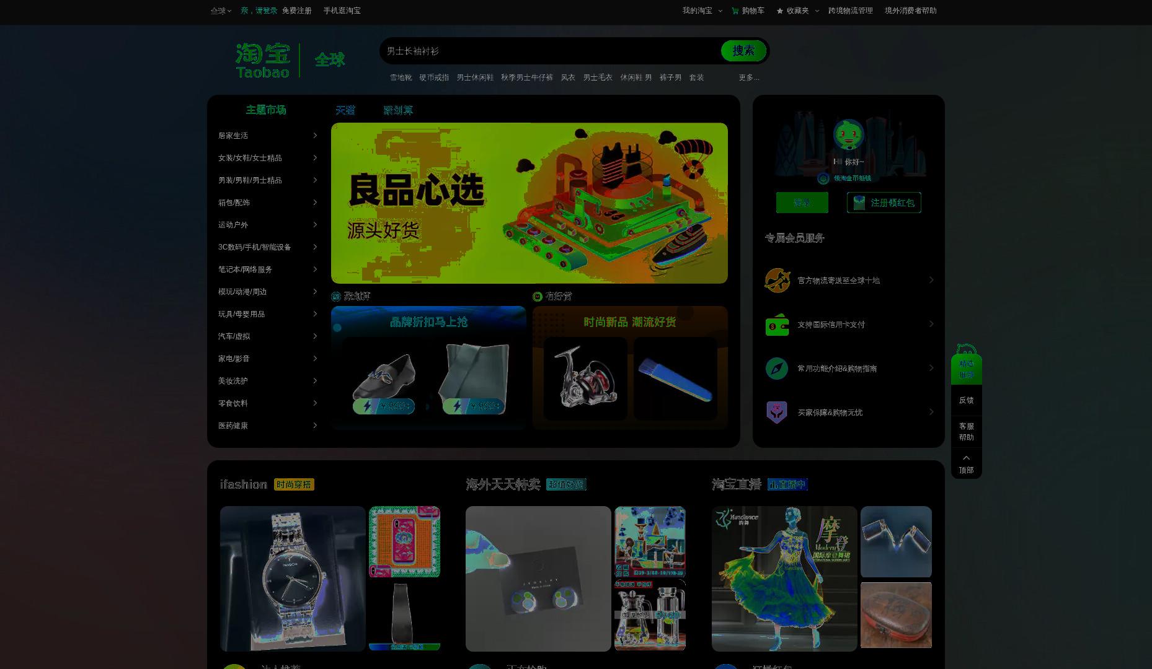
Task: Click the purple buyer protection shield icon
Action: (777, 413)
